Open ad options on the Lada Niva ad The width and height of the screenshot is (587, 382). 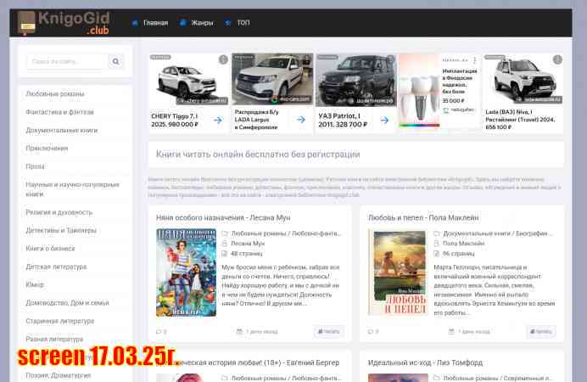point(557,59)
